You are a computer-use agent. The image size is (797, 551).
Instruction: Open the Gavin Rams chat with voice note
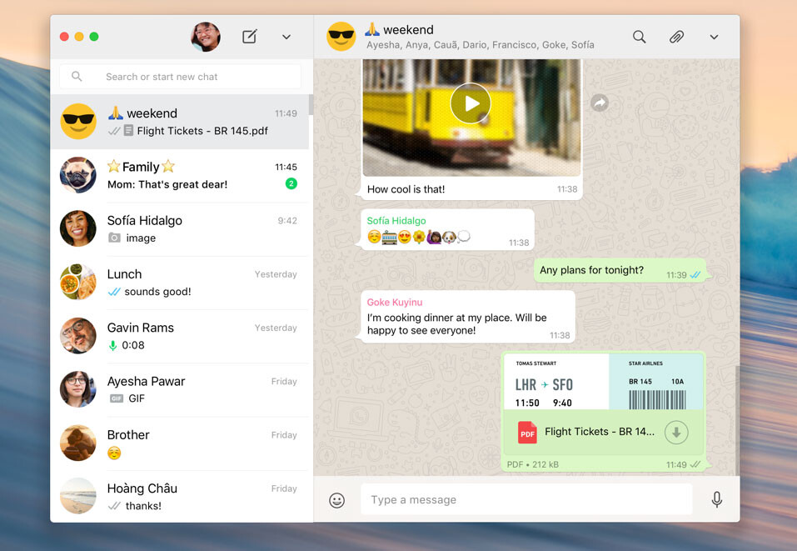click(167, 335)
